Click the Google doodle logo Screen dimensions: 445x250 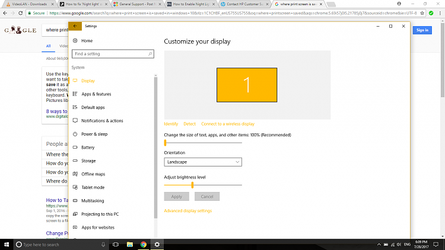click(20, 30)
